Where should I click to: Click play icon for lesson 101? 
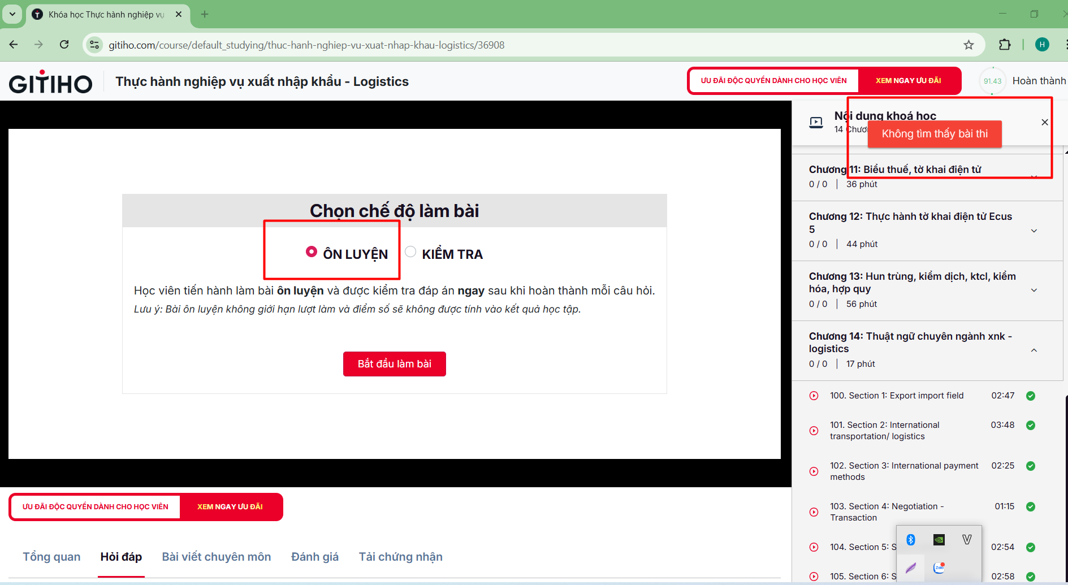[814, 431]
